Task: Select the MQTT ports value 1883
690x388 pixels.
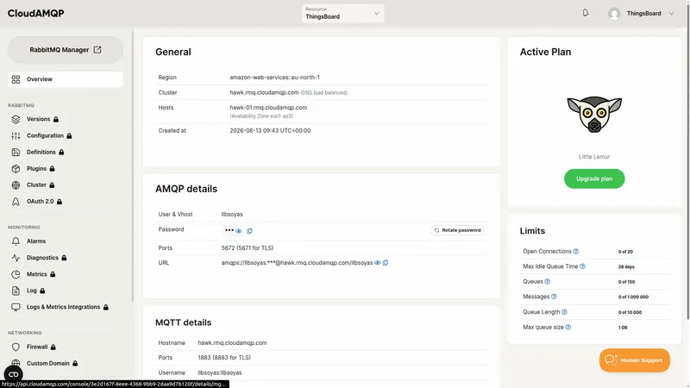Action: coord(204,358)
